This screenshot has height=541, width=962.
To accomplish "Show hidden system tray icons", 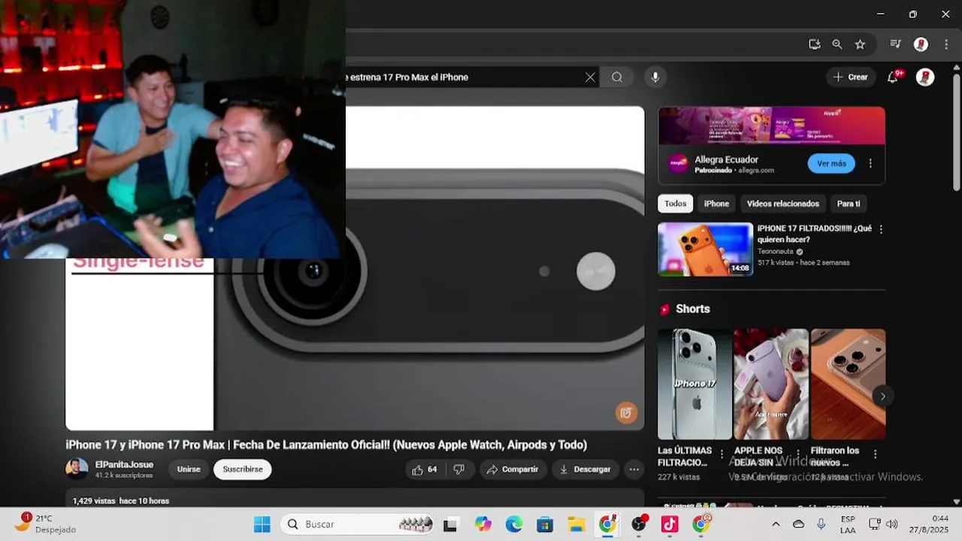I will tap(776, 524).
